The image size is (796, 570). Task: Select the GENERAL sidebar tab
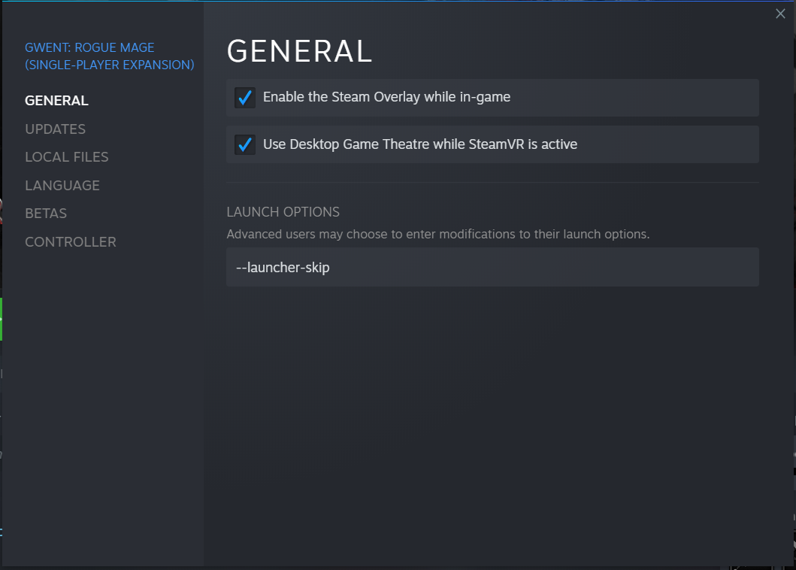tap(56, 101)
